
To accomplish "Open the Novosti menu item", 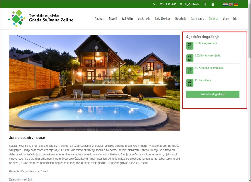I will tap(113, 19).
